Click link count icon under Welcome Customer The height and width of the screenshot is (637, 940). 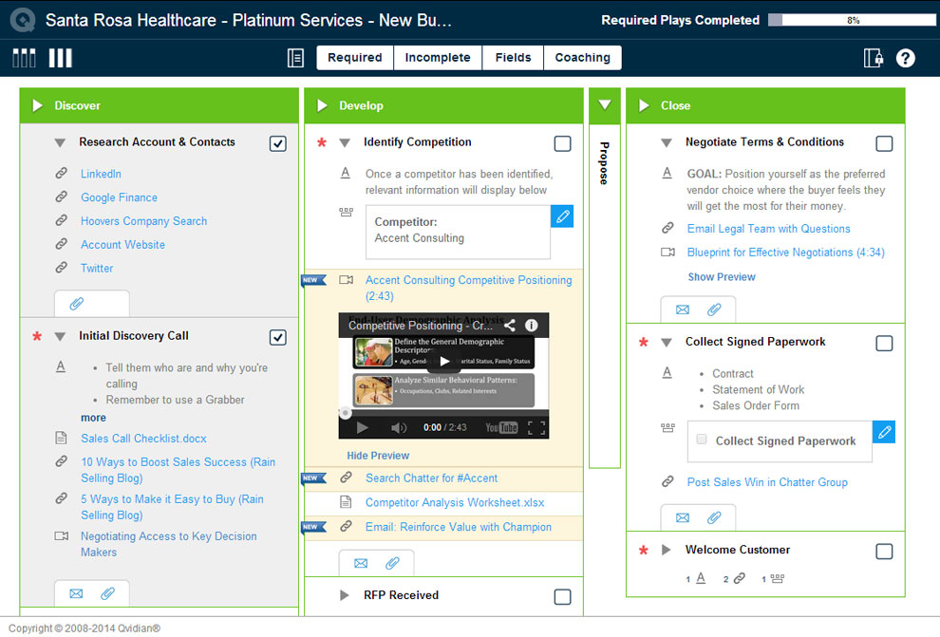[739, 578]
